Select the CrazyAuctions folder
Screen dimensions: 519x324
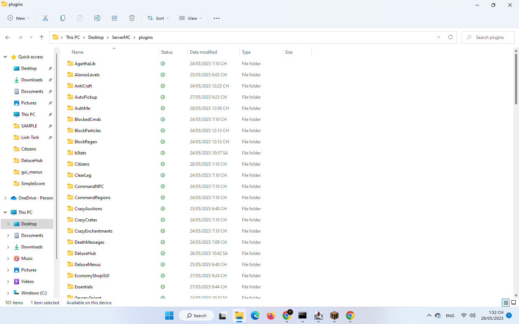88,209
